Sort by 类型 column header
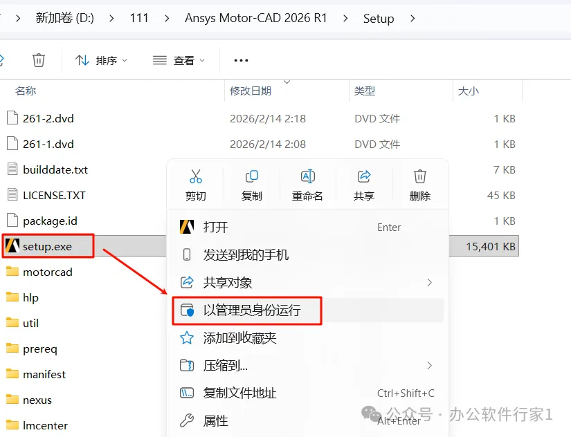Viewport: 571px width, 437px height. point(365,91)
